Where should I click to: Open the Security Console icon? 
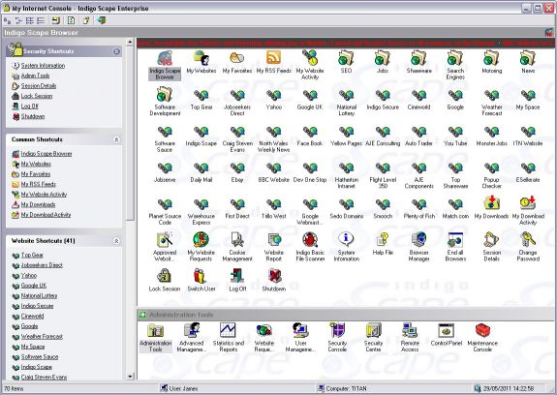337,337
